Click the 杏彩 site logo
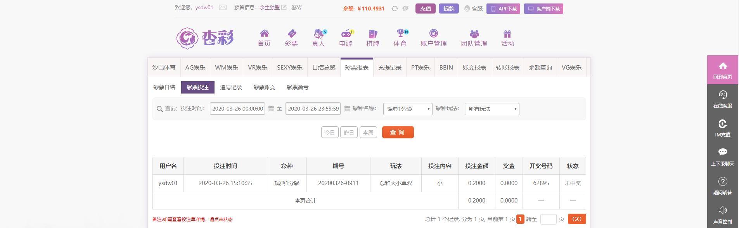The image size is (739, 228). pyautogui.click(x=205, y=38)
